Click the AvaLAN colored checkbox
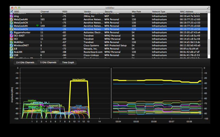The height and width of the screenshot is (137, 220). [11, 52]
